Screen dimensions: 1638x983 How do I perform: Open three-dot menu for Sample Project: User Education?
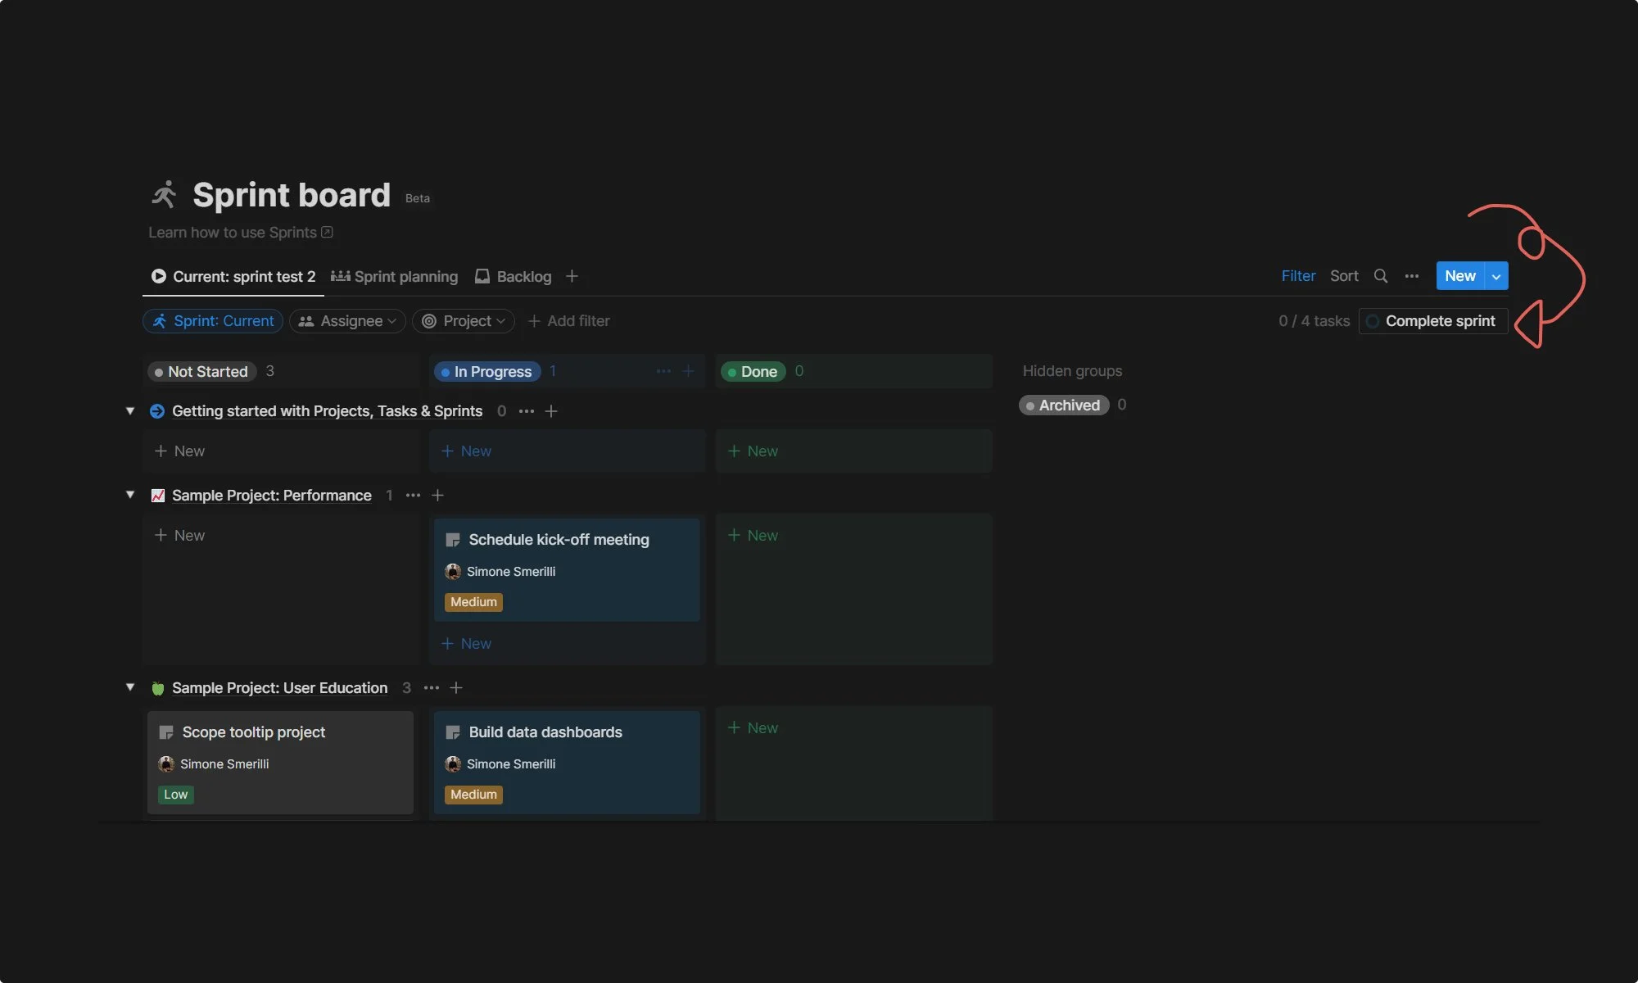pos(432,688)
